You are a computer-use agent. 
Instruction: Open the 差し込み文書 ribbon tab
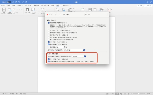coord(45,6)
